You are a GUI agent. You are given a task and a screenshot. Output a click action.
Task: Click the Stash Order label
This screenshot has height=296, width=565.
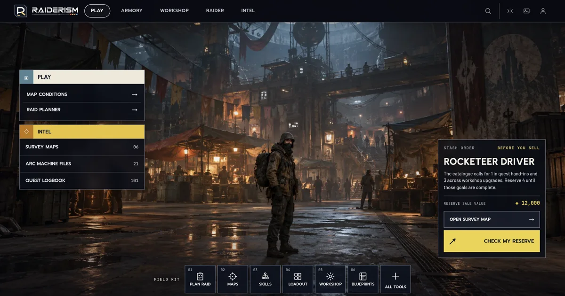[x=459, y=148]
